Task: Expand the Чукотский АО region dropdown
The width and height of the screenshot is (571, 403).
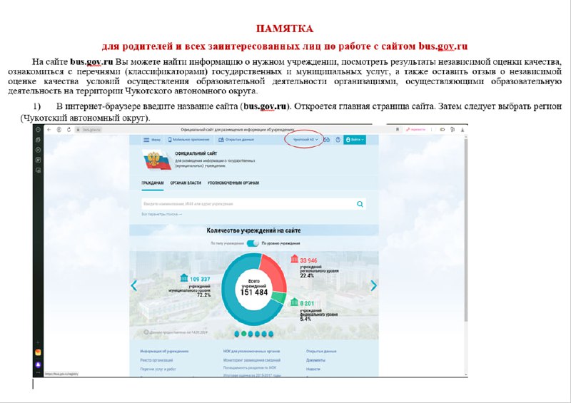Action: [305, 139]
